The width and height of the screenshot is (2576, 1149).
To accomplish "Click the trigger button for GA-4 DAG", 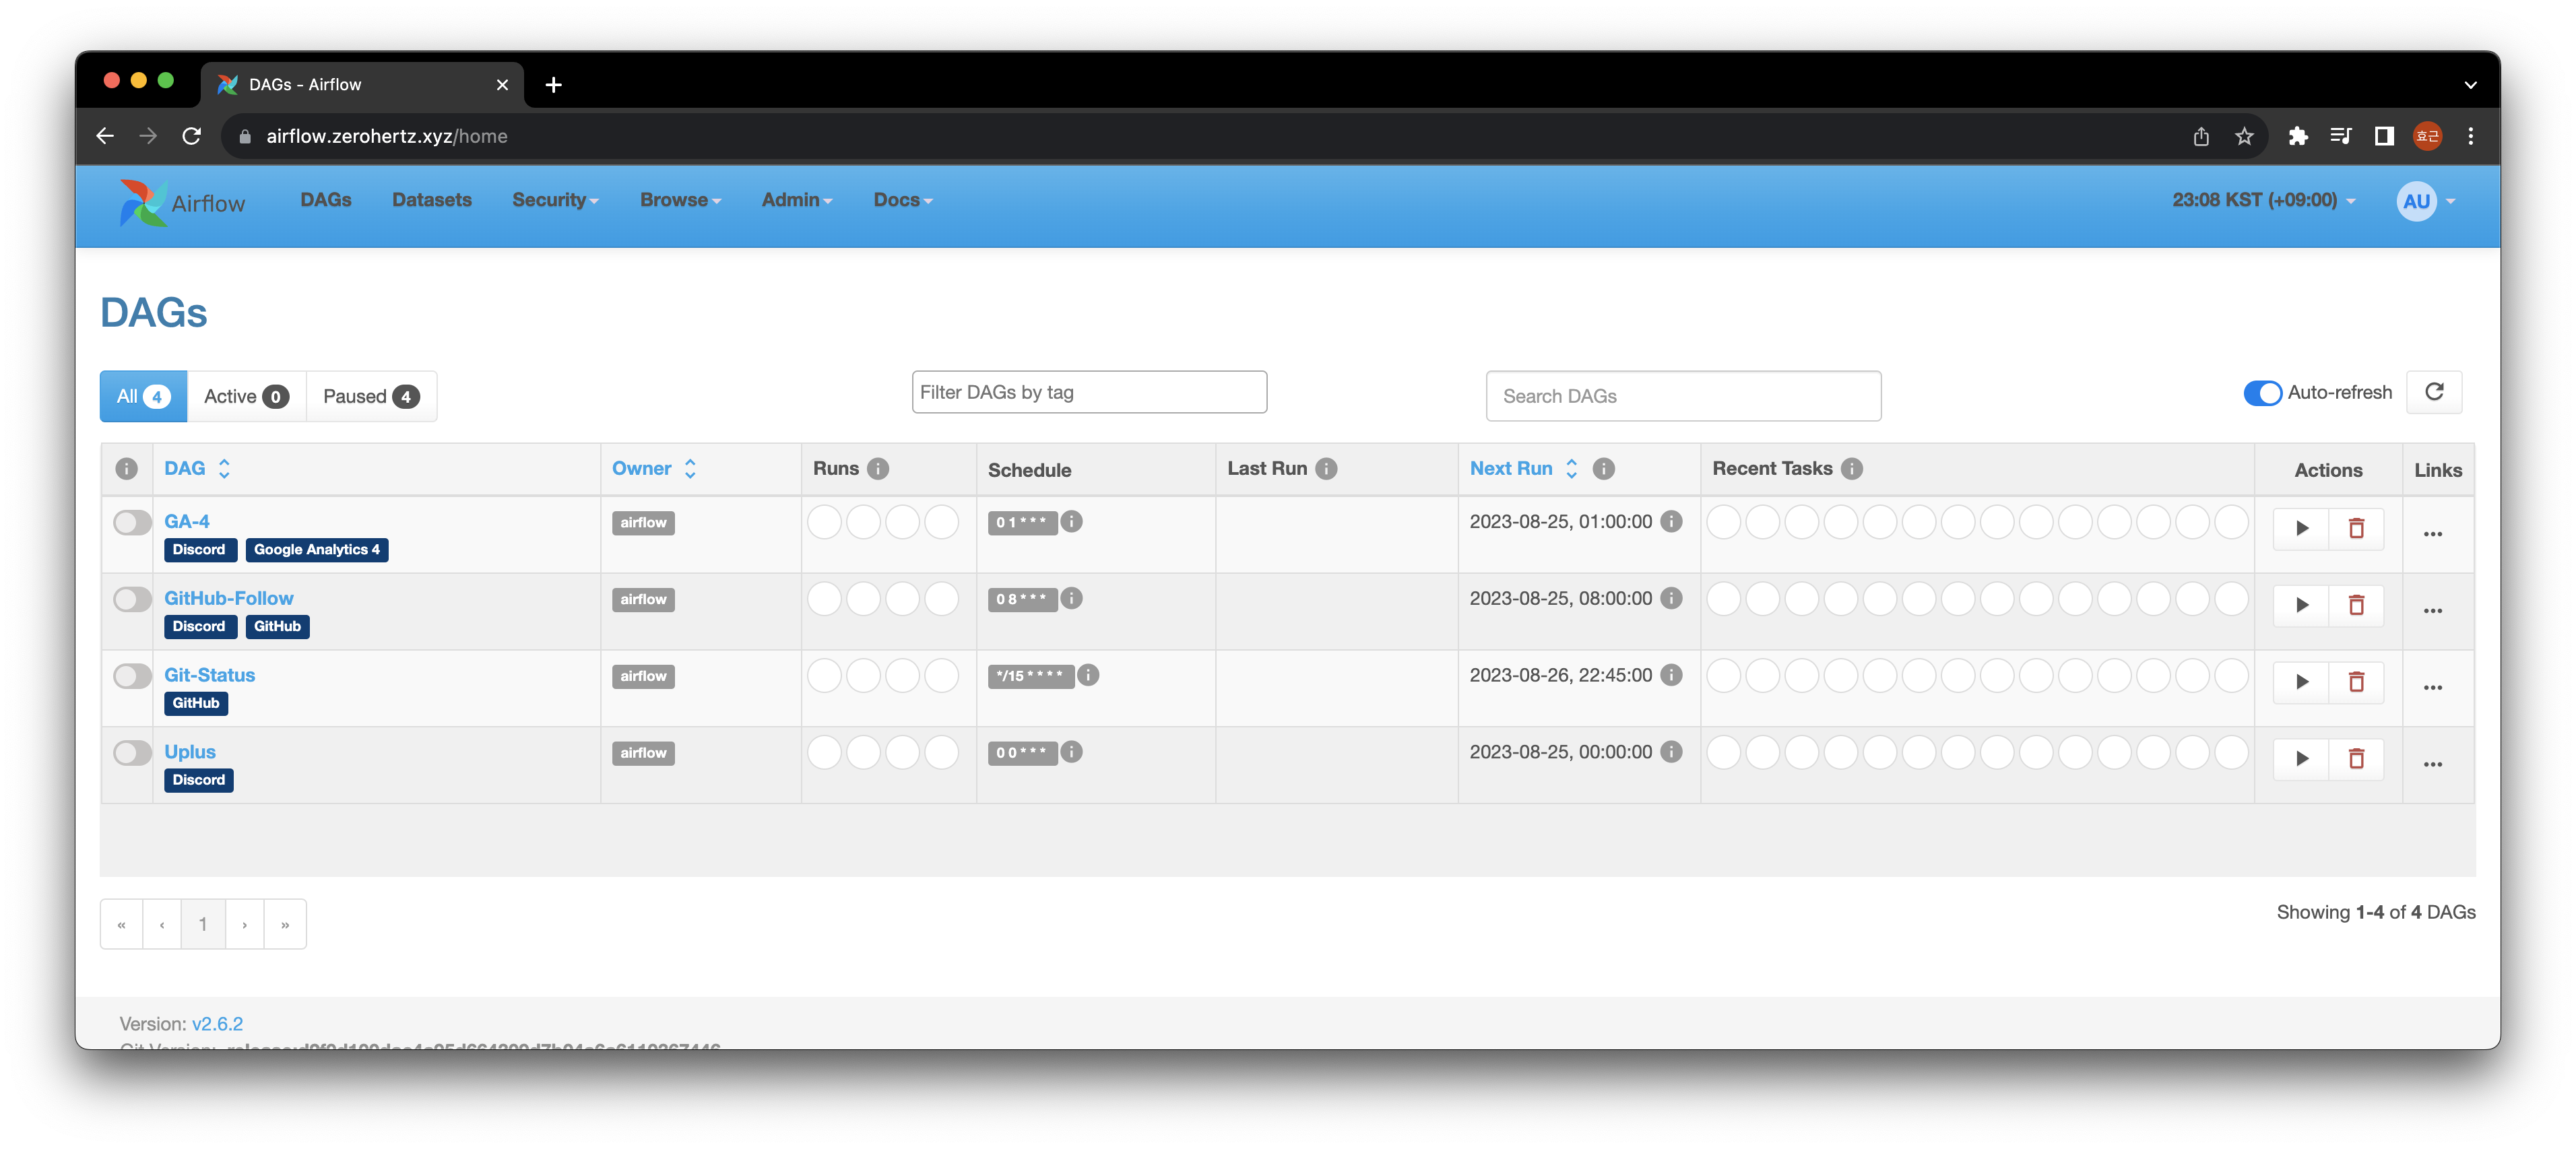I will coord(2302,529).
